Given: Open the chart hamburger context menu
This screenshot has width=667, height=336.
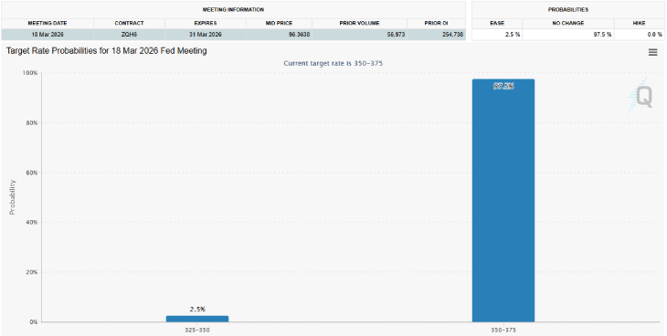Looking at the screenshot, I should pos(652,52).
